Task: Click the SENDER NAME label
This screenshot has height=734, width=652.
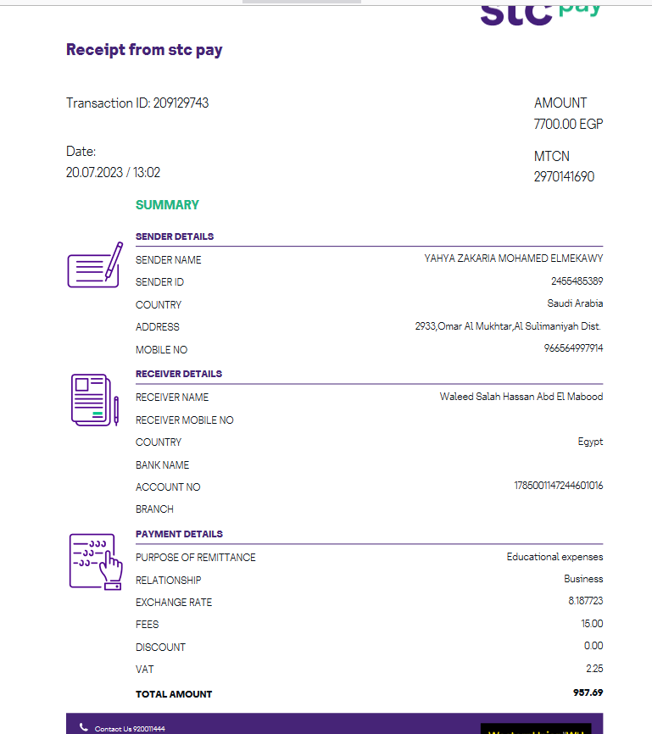Action: click(168, 260)
